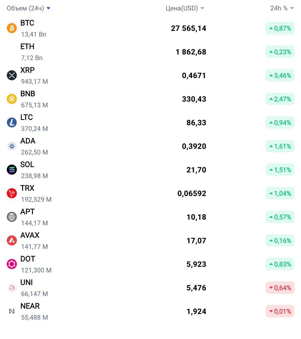This screenshot has width=301, height=339.
Task: Open the Litecoin LTC coin icon
Action: (12, 122)
